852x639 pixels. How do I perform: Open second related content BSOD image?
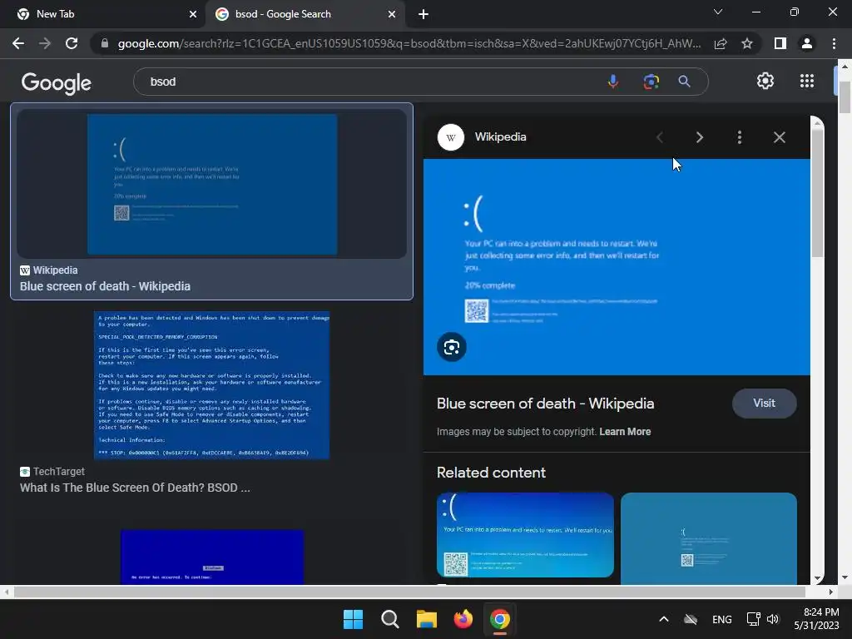(x=709, y=538)
